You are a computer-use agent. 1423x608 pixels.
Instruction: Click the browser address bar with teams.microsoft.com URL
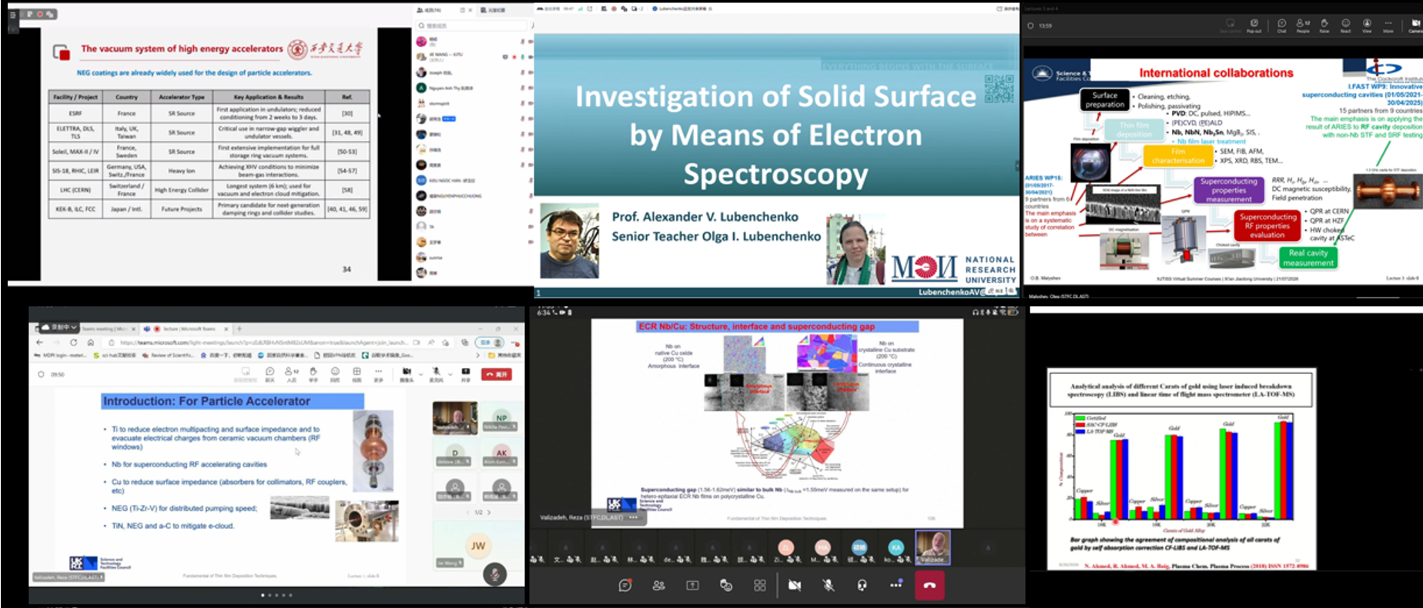(x=262, y=342)
